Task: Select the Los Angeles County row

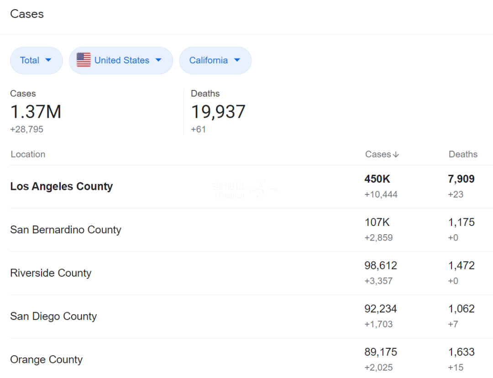Action: 62,186
